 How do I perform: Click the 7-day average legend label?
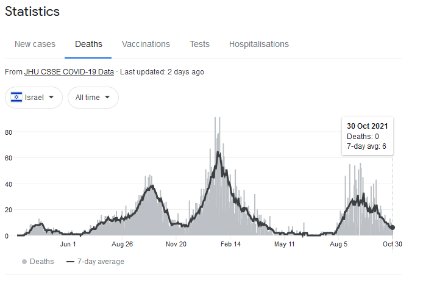click(101, 262)
